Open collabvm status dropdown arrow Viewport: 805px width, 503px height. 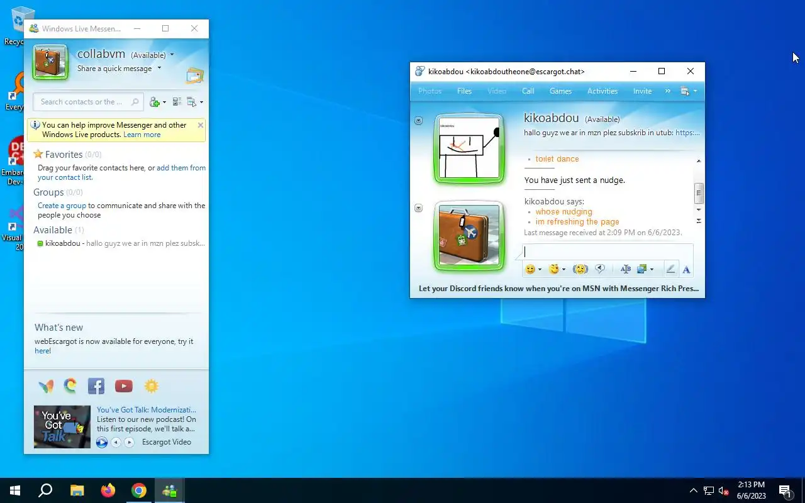pyautogui.click(x=172, y=55)
